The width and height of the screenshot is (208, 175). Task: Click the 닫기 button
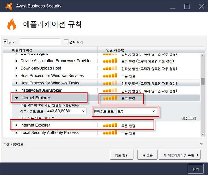(196, 169)
